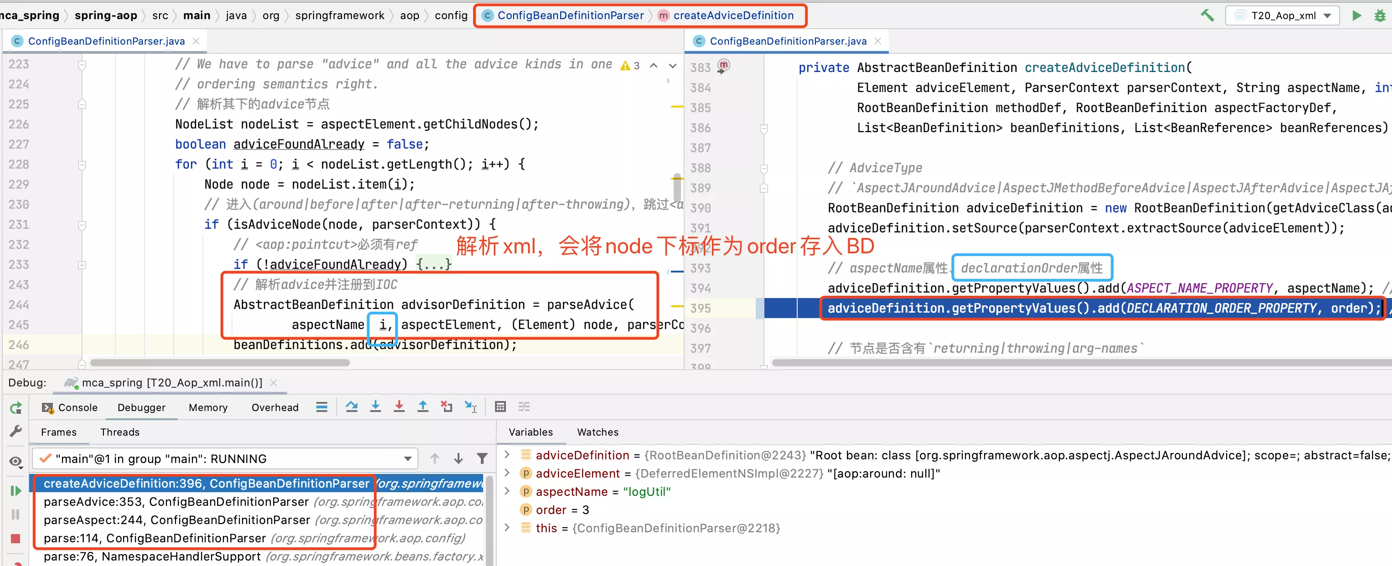Collapse the for loop fold at line 228

pos(82,165)
